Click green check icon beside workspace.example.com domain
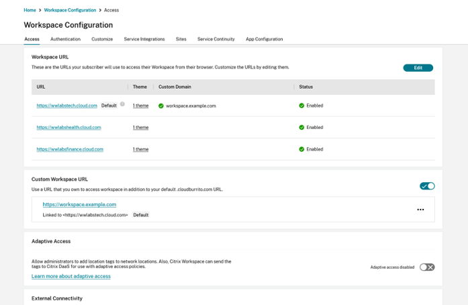The width and height of the screenshot is (468, 305). point(161,105)
